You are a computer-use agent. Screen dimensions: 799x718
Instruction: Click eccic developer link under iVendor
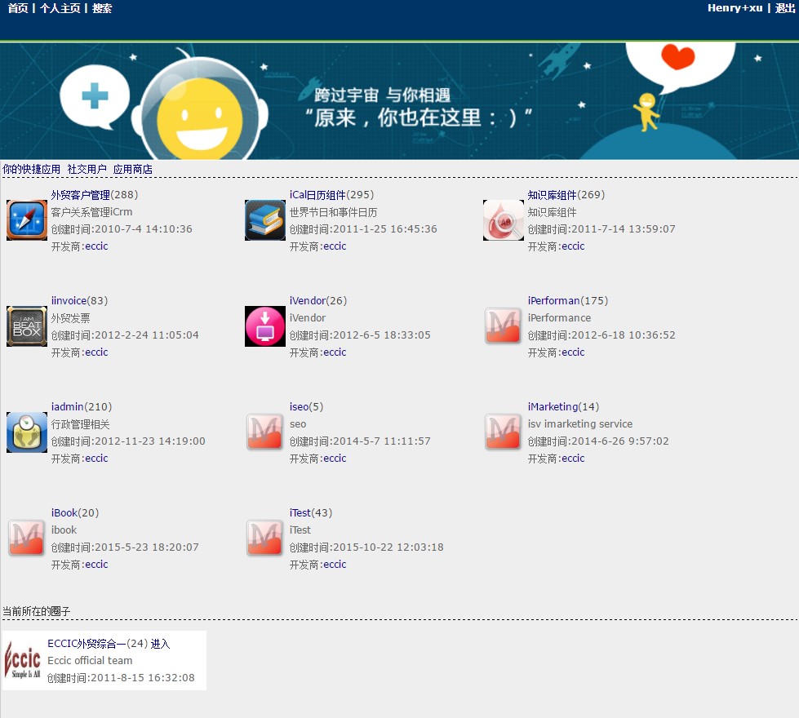[x=335, y=352]
